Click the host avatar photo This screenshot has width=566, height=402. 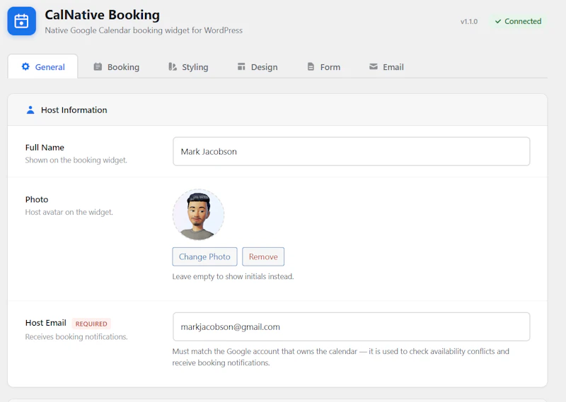[198, 215]
